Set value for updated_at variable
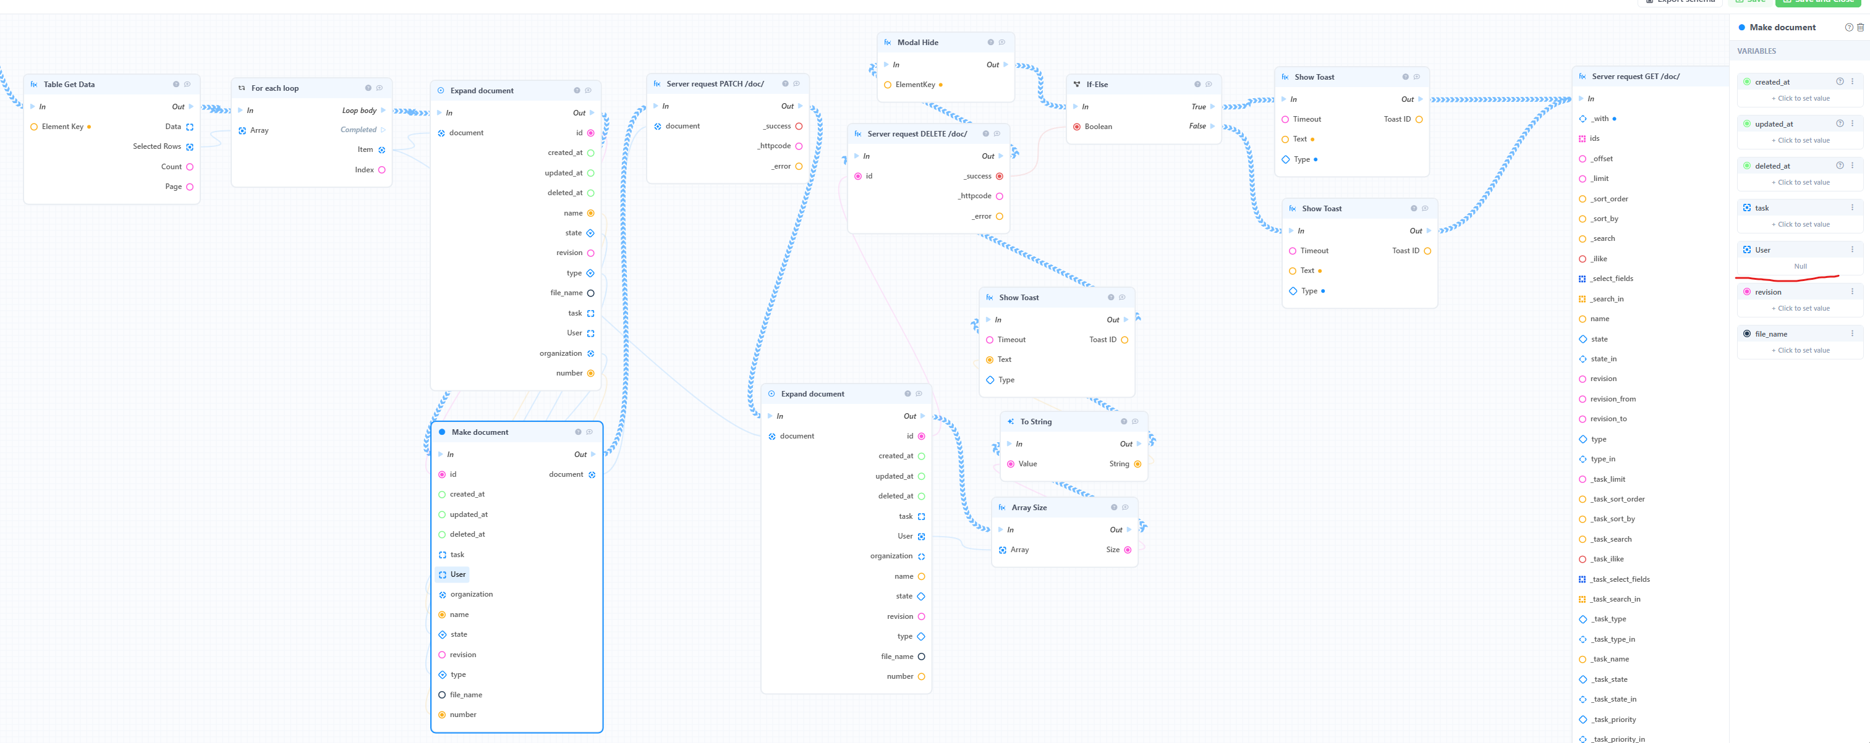Viewport: 1870px width, 743px height. click(x=1800, y=141)
